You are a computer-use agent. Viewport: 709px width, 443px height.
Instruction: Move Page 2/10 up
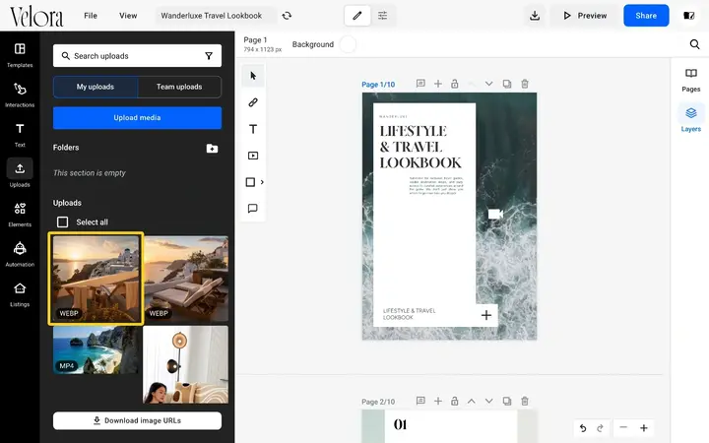(x=471, y=401)
